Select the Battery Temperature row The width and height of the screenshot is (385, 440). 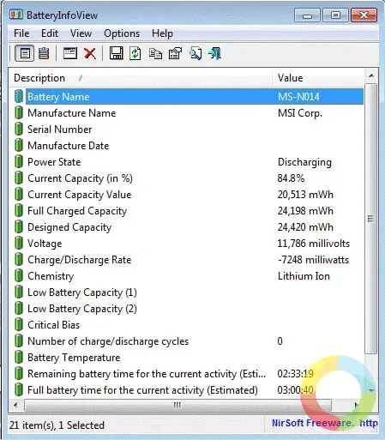click(x=189, y=358)
